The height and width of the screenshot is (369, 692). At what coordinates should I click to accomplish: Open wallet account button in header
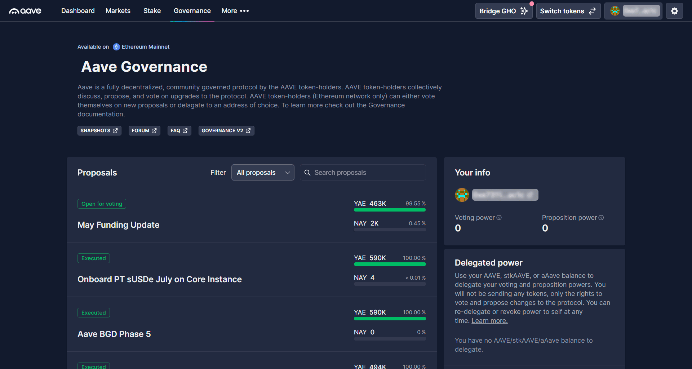(x=633, y=11)
